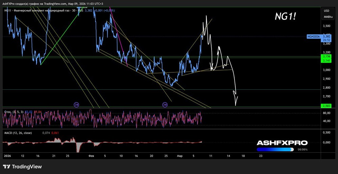Click the 2026 label on the time axis

pos(7,156)
